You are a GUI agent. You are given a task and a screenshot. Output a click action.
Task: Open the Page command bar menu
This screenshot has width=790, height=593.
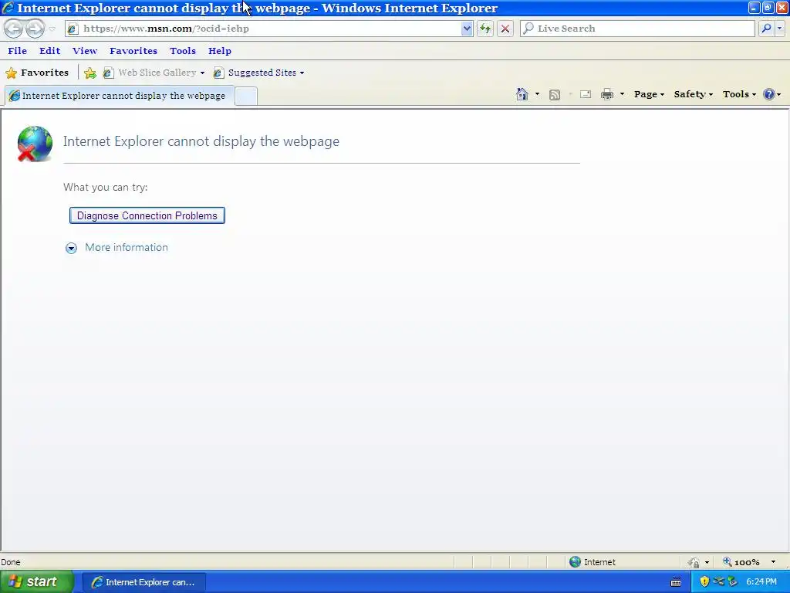coord(649,94)
